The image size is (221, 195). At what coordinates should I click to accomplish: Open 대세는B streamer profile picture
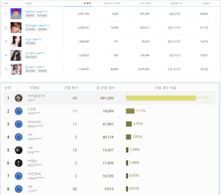16,28
